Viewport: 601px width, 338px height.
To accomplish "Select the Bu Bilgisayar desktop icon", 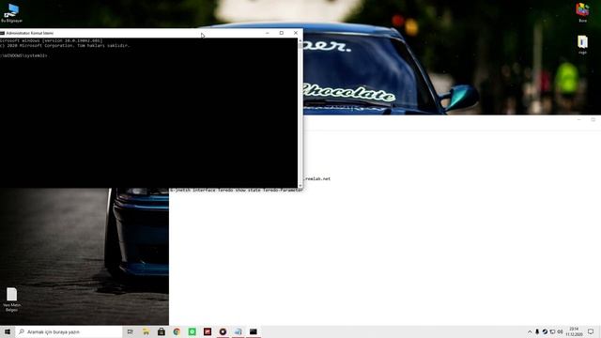I will (11, 13).
